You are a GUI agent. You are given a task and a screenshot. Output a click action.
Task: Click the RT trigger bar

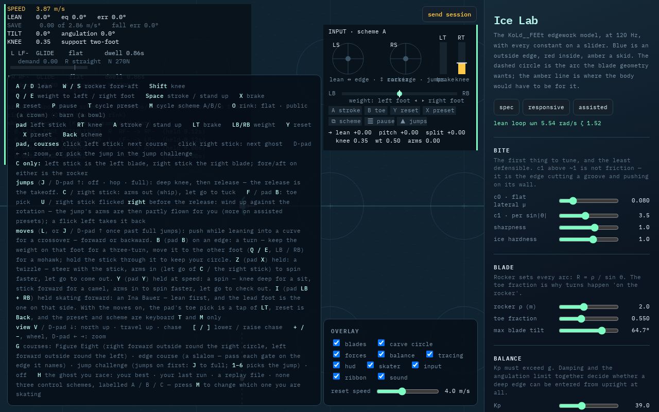coord(462,58)
